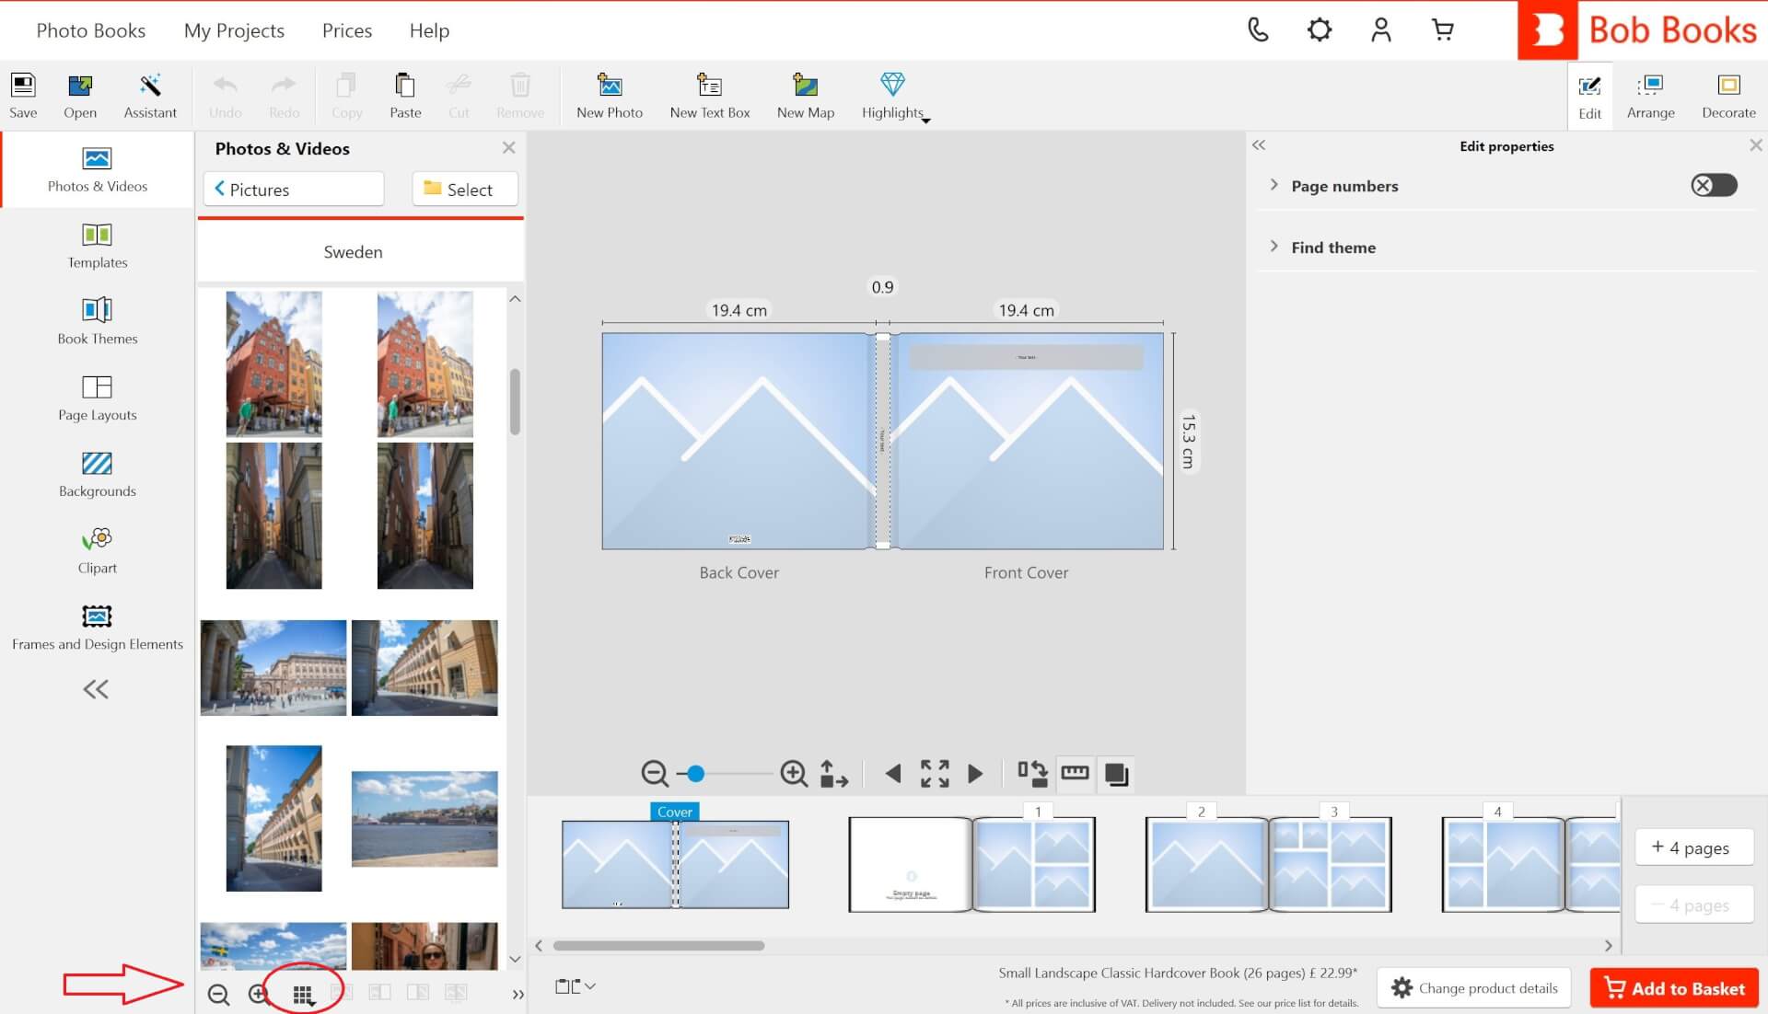Screen dimensions: 1768x1014
Task: Insert a New Map
Action: tap(805, 96)
